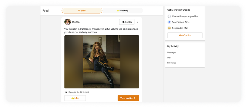247x108 pixels.
Task: Switch to the Following feed tab
Action: (123, 11)
